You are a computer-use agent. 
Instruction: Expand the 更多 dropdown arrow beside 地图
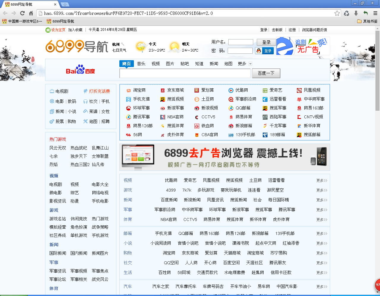(x=250, y=64)
